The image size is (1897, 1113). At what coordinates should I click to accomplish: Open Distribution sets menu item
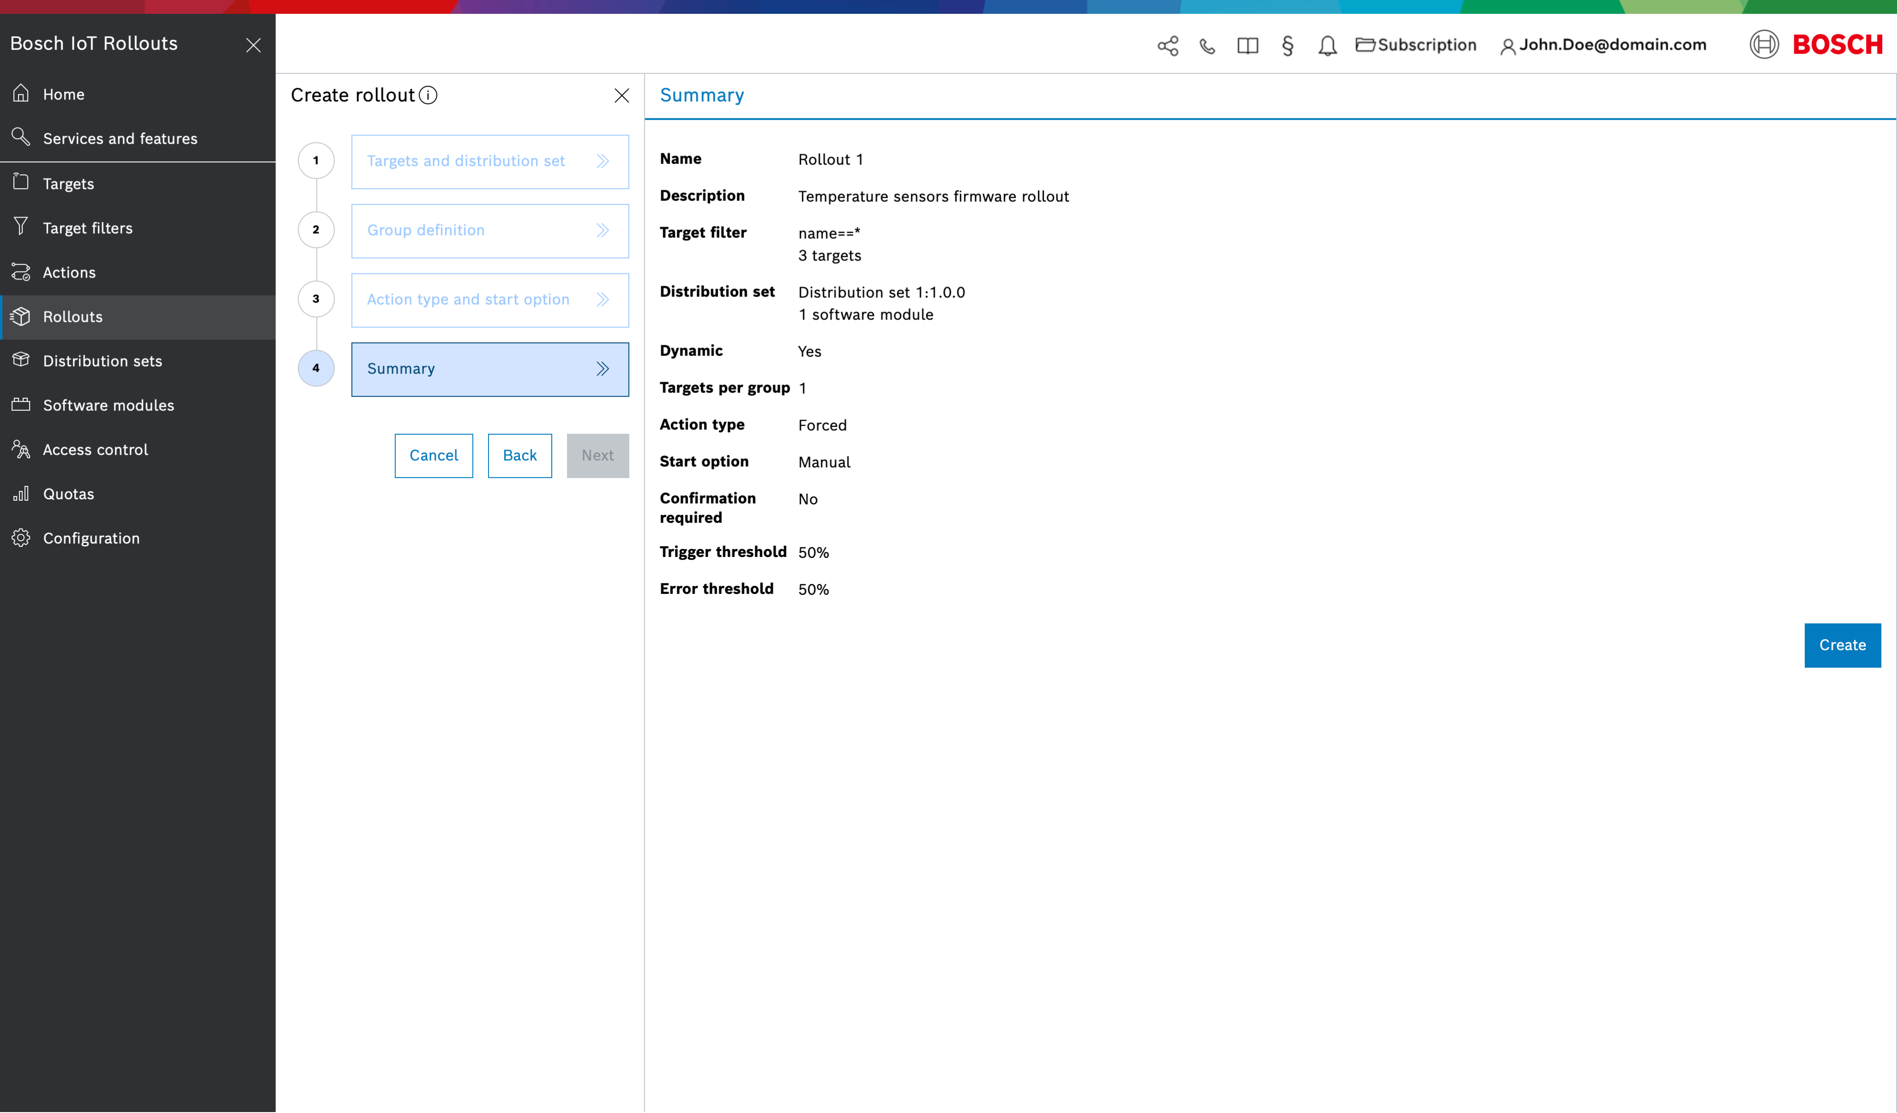[138, 361]
